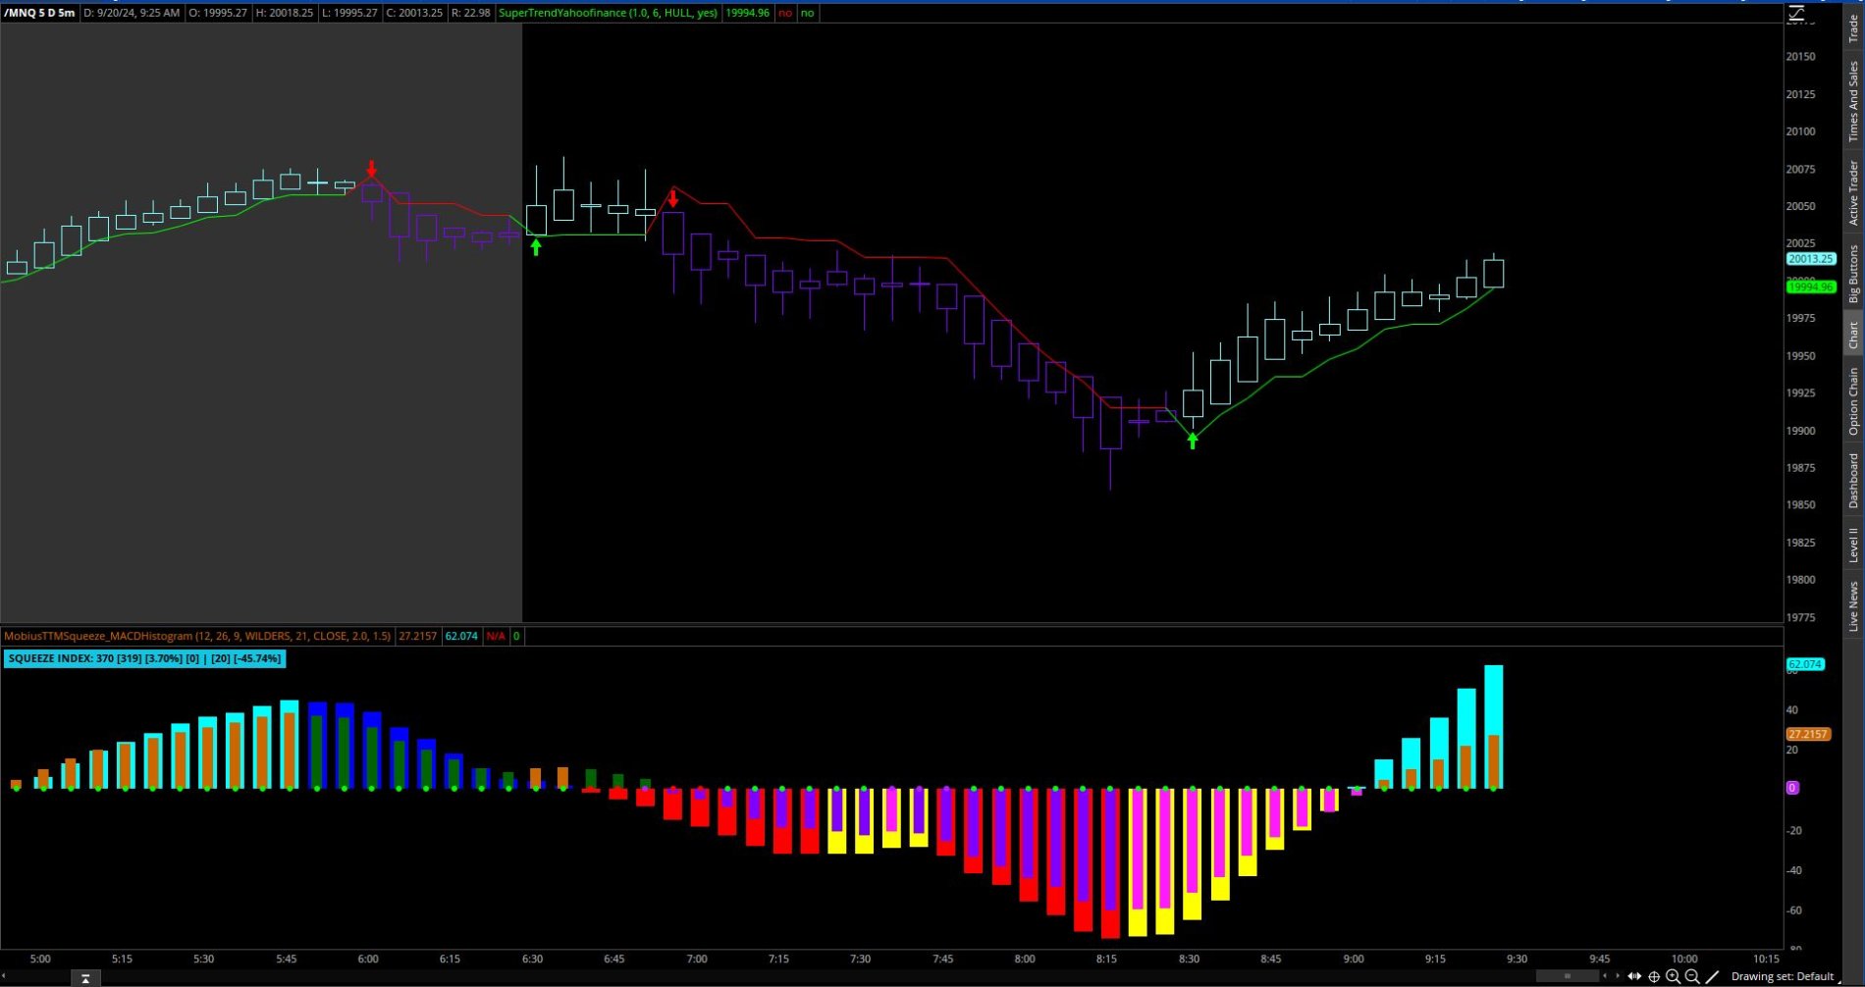Click the SuperTrendYahoofinance study label
Viewport: 1865px width, 987px height.
click(608, 13)
